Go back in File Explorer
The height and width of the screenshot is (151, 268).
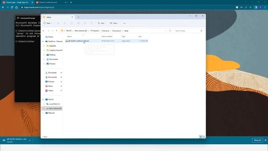44,31
